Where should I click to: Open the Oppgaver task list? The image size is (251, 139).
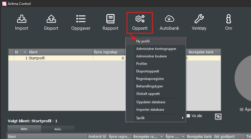point(81,22)
